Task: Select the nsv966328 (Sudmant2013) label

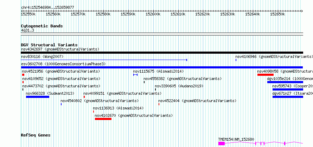Action: click(50, 93)
